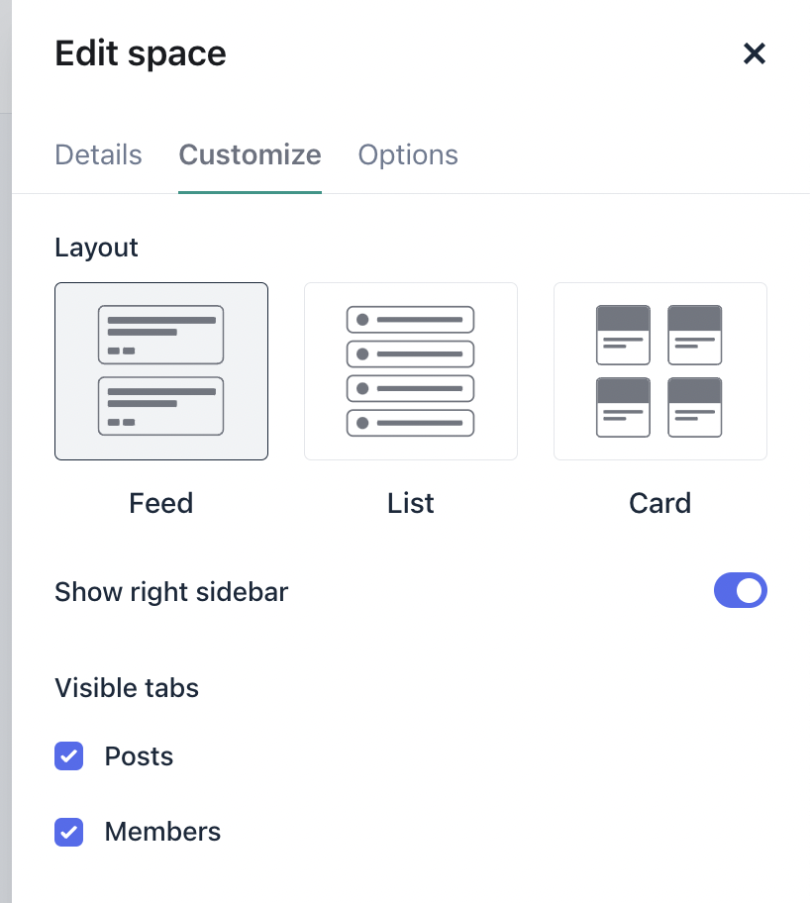Click the List layout label
The width and height of the screenshot is (810, 903).
pyautogui.click(x=411, y=503)
